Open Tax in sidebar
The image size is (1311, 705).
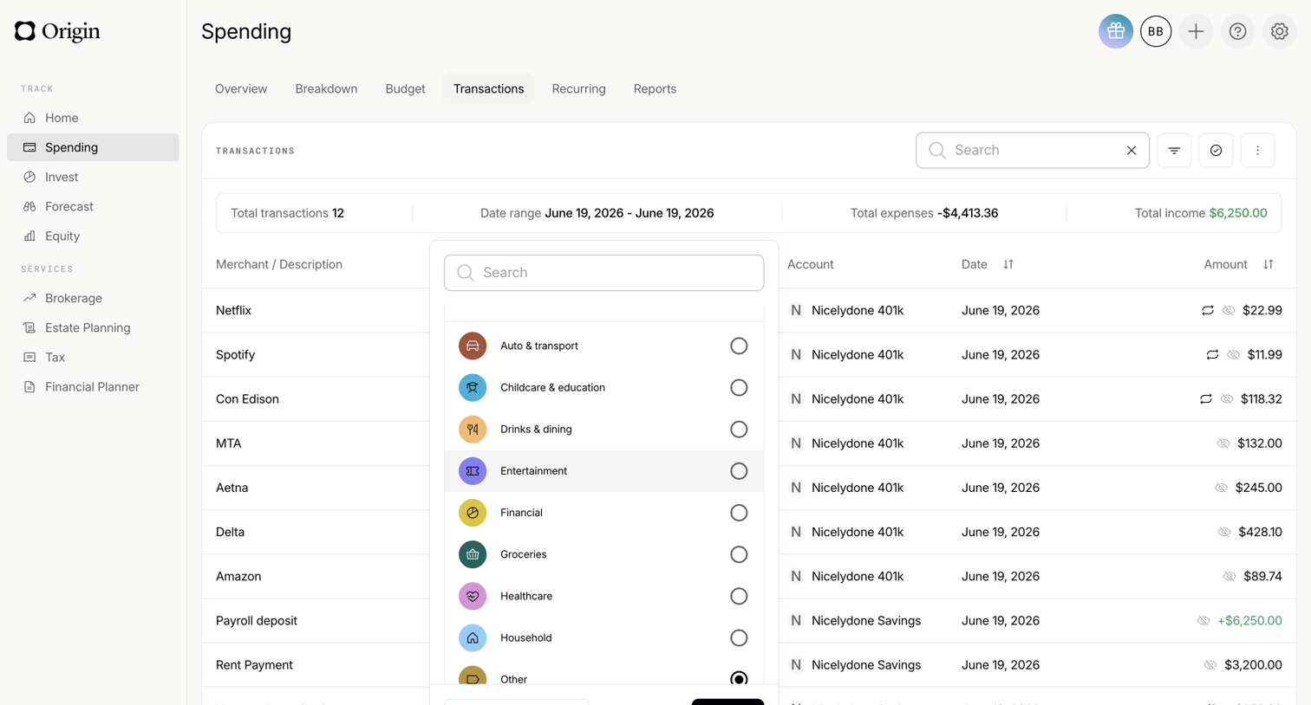(93, 357)
